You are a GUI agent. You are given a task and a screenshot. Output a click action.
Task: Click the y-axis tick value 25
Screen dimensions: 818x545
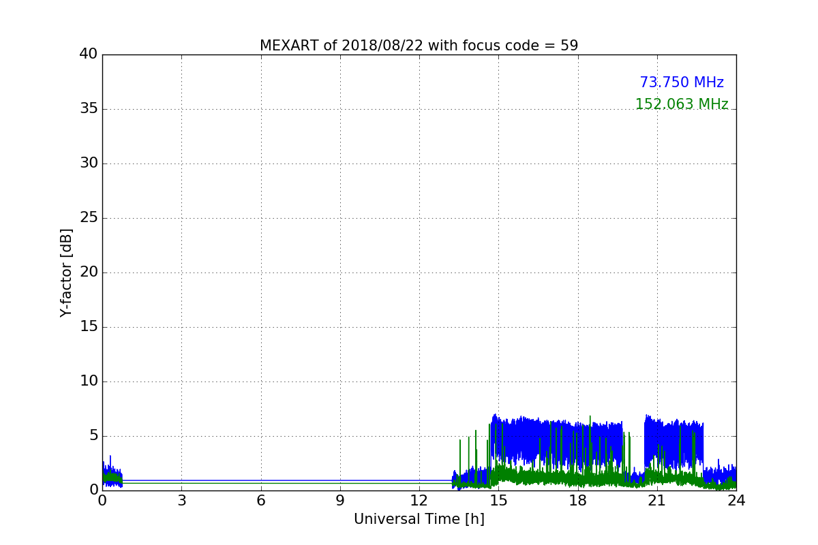point(89,218)
